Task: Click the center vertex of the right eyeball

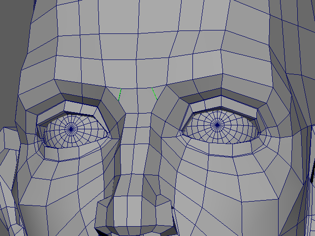Action: click(x=217, y=125)
